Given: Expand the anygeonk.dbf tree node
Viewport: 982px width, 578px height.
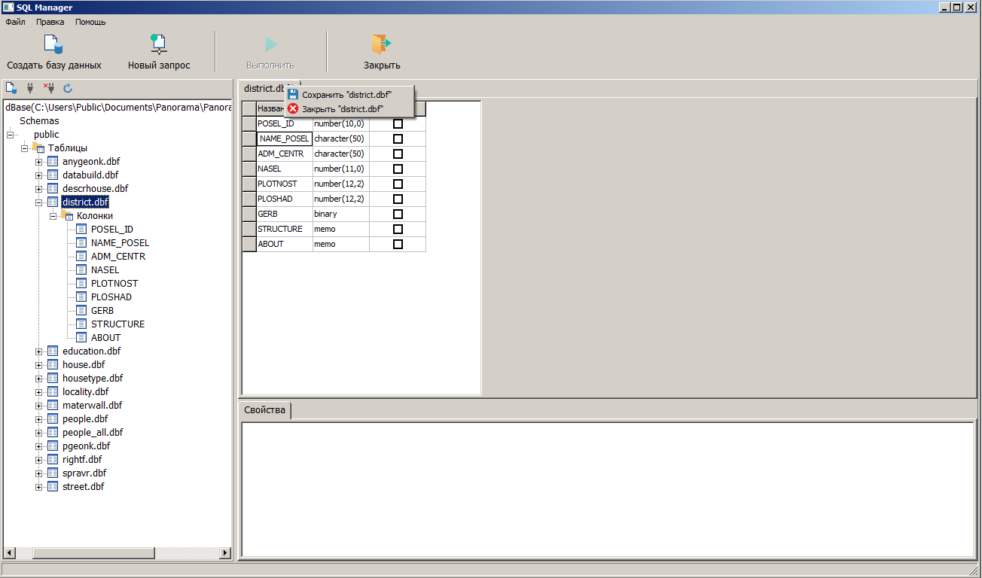Looking at the screenshot, I should click(x=39, y=162).
